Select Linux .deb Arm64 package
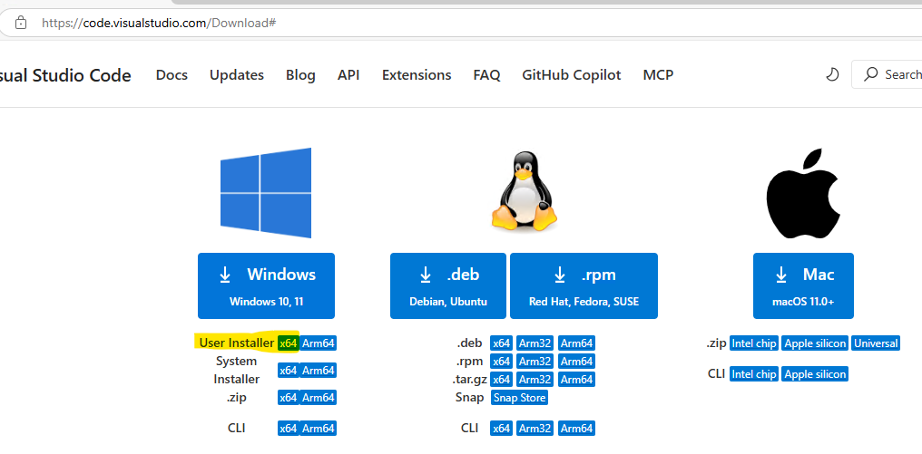The height and width of the screenshot is (454, 922). [x=576, y=343]
